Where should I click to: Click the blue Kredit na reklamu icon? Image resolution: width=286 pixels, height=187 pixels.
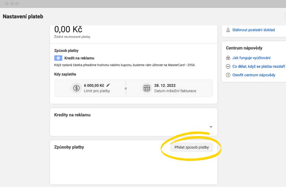(58, 58)
